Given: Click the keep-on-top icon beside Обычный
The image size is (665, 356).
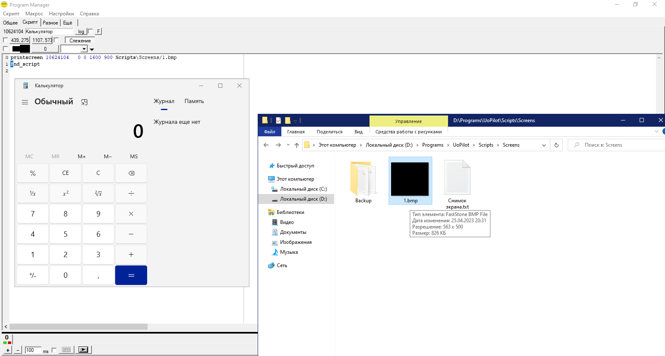Looking at the screenshot, I should click(84, 102).
